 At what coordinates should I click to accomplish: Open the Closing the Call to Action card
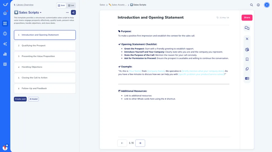pyautogui.click(x=45, y=78)
